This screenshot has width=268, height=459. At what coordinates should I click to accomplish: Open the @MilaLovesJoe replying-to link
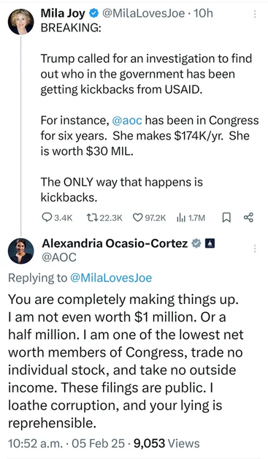pyautogui.click(x=111, y=278)
